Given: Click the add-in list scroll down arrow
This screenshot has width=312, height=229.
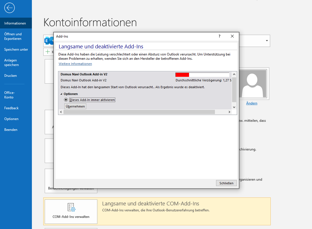Looking at the screenshot, I should 234,107.
